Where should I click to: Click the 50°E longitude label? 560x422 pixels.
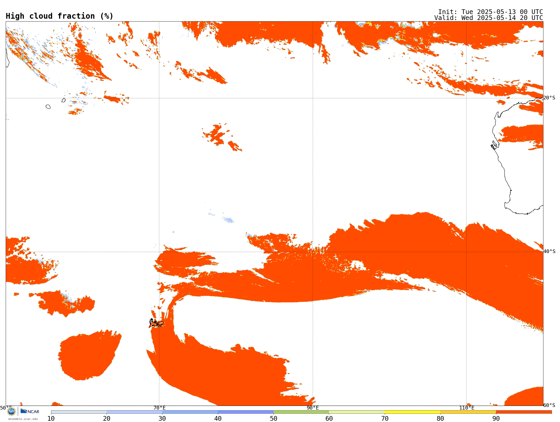pyautogui.click(x=6, y=408)
